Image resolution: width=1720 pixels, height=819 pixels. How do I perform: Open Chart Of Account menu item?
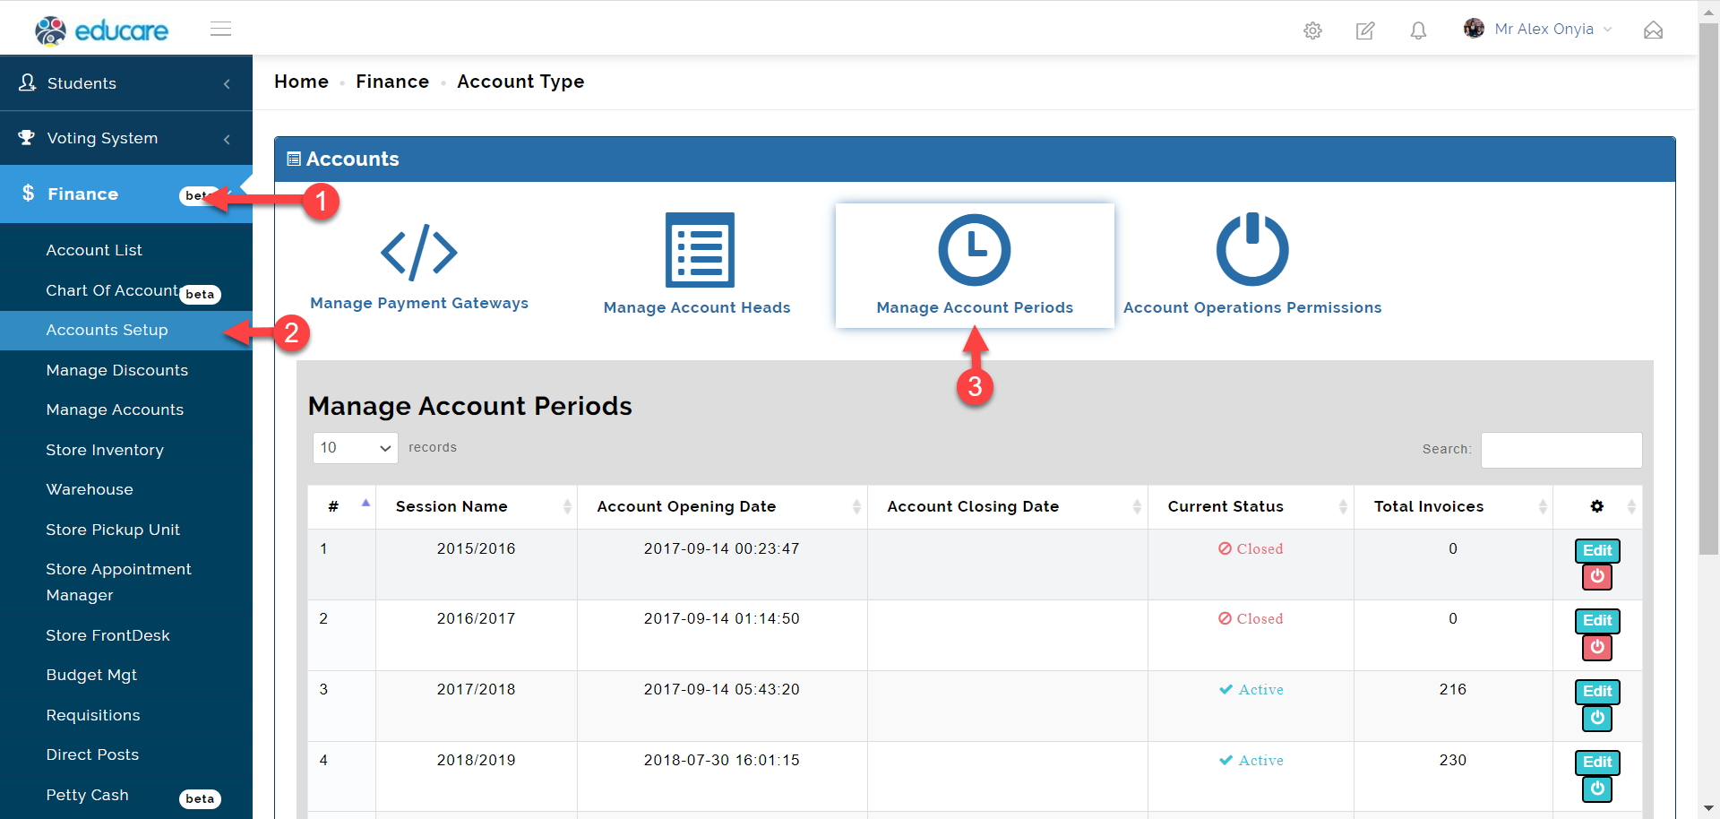tap(112, 290)
